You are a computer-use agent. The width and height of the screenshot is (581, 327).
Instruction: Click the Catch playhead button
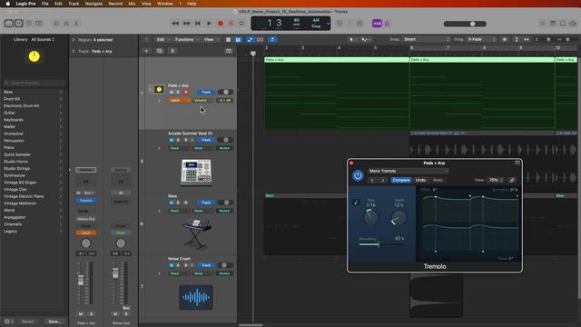point(272,40)
